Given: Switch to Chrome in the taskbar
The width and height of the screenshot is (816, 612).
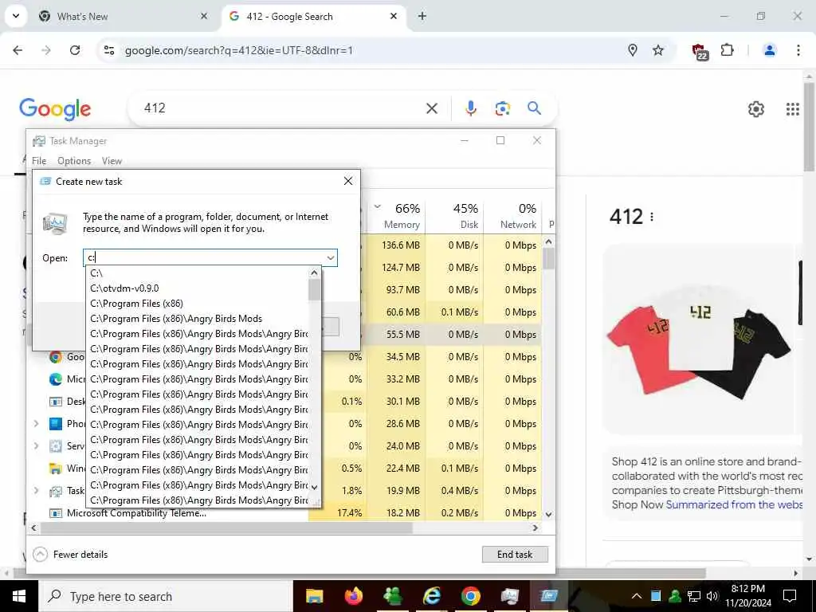Looking at the screenshot, I should (x=470, y=596).
